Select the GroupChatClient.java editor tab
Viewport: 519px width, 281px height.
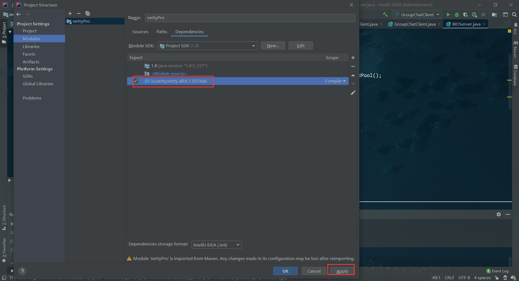click(x=415, y=24)
